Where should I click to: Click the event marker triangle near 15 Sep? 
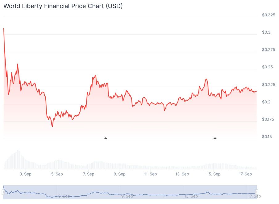(x=215, y=138)
